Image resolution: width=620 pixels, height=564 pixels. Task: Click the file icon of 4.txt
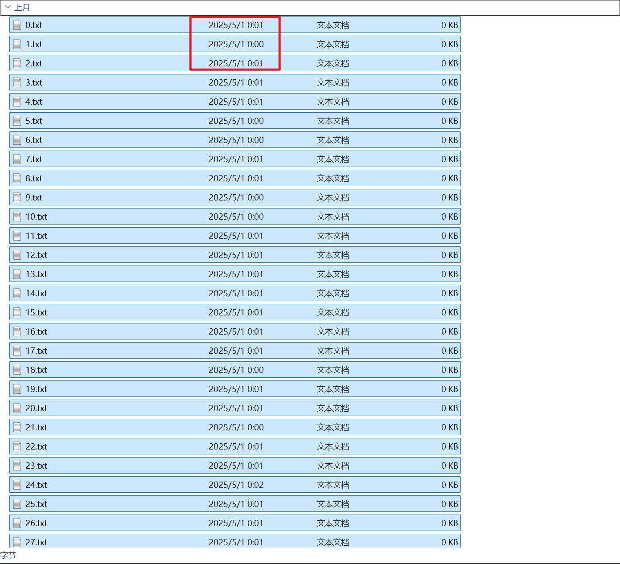[x=17, y=102]
